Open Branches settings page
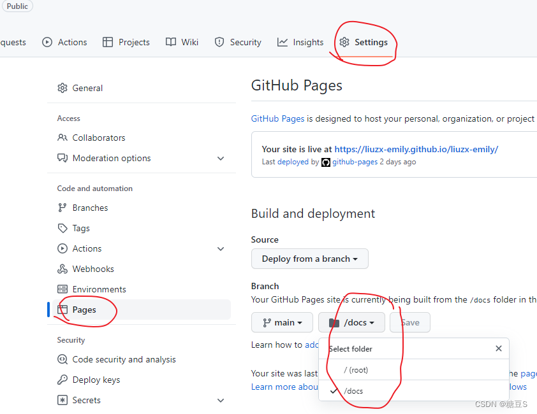This screenshot has height=414, width=537. pos(142,208)
